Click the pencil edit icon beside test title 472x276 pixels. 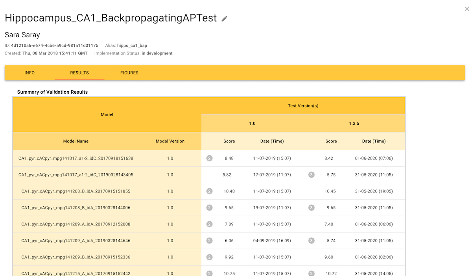tap(225, 18)
